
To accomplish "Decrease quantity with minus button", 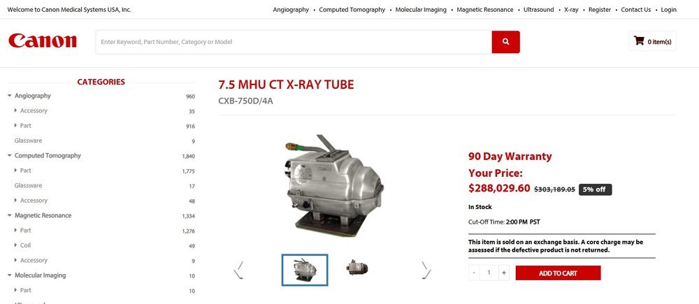I will (x=474, y=273).
